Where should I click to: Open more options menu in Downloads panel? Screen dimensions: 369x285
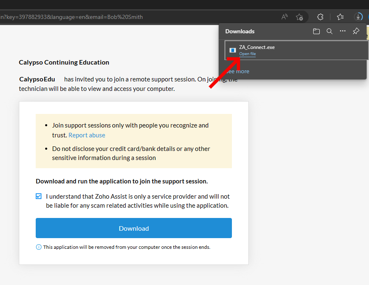point(343,31)
